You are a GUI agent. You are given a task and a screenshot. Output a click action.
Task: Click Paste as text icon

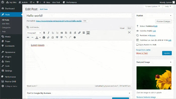(44, 37)
